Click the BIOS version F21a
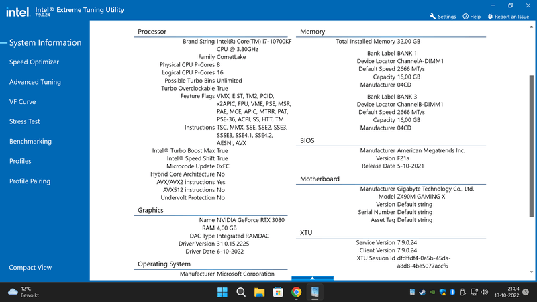The width and height of the screenshot is (537, 302). coord(403,158)
